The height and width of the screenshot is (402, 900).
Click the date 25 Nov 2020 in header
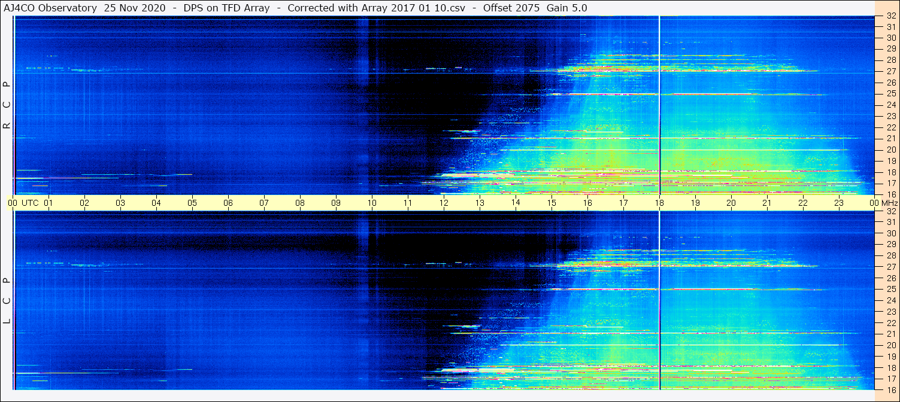tap(134, 8)
